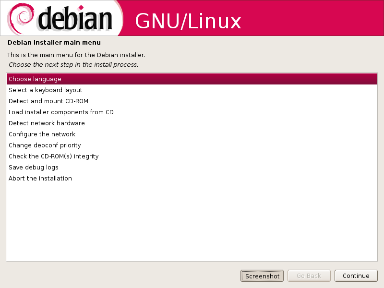Click the greyed-out Go Back button

coord(309,276)
